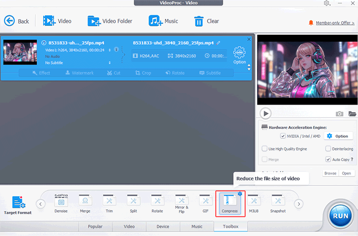Open output folder icon under preview
Image resolution: width=358 pixels, height=236 pixels.
point(352,114)
